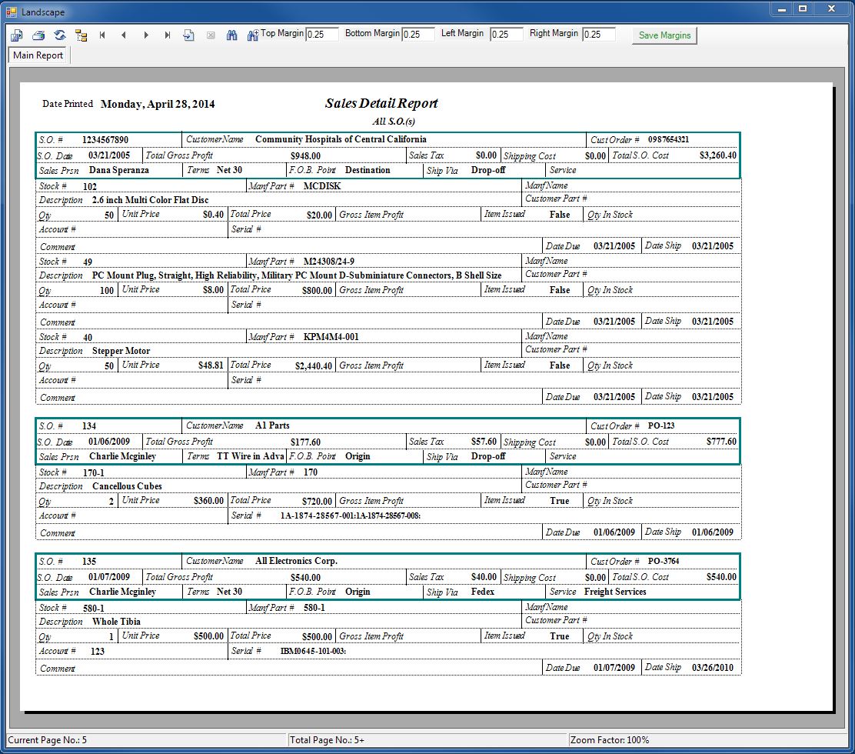Image resolution: width=855 pixels, height=754 pixels.
Task: Select the total S.O. cost $777.60
Action: tap(721, 442)
